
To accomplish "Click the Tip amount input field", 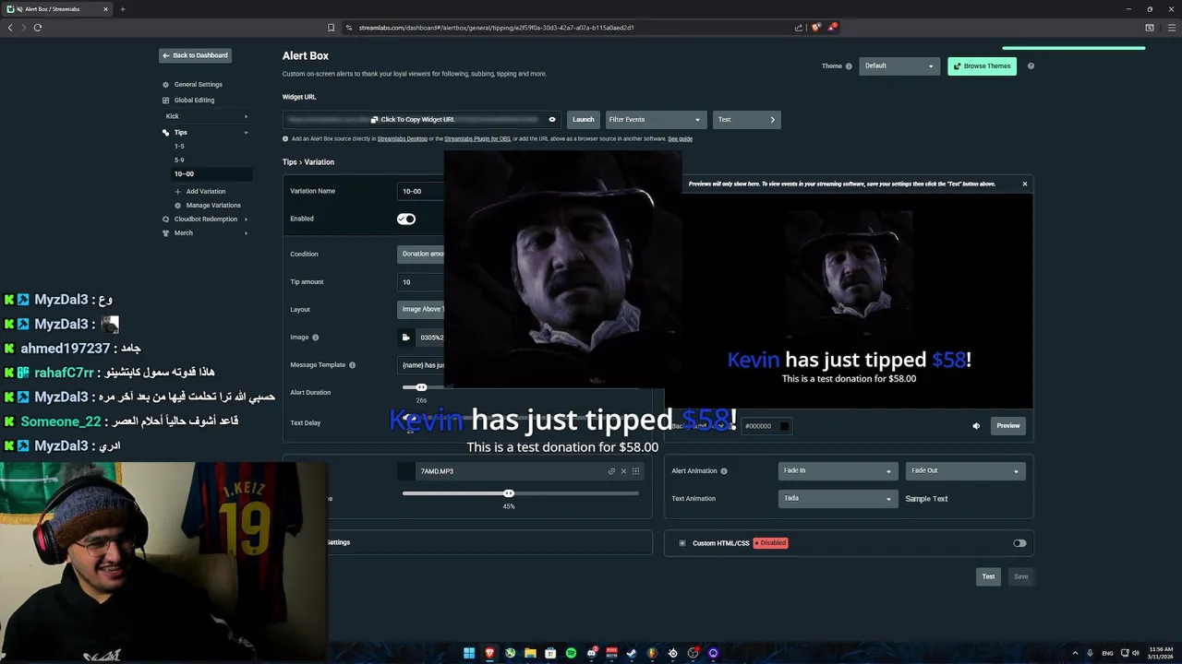I will tap(421, 282).
